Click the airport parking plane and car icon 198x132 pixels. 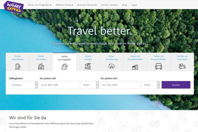(x=65, y=67)
